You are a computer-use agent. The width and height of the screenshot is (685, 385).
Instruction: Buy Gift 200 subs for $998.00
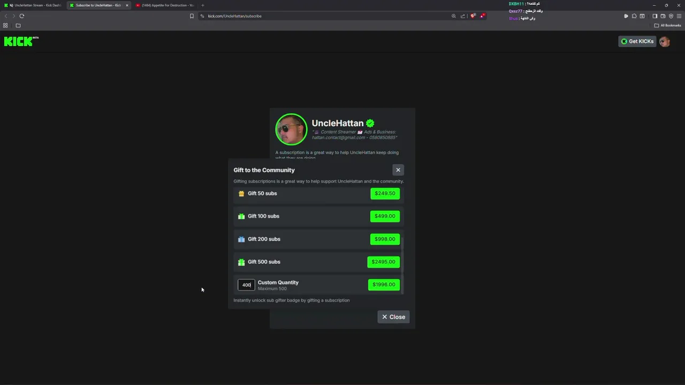pyautogui.click(x=385, y=239)
